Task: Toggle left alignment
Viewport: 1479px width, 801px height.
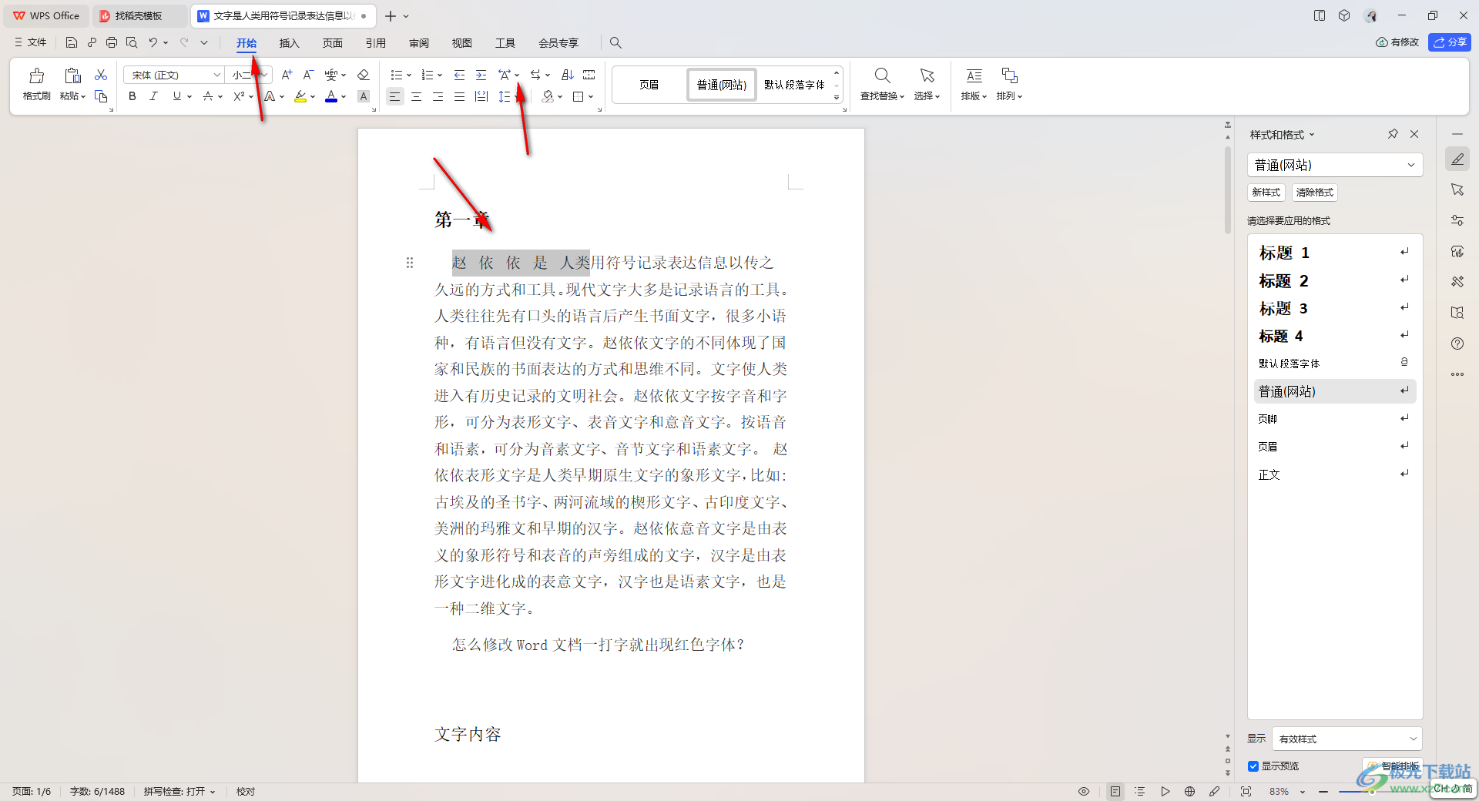Action: (x=394, y=96)
